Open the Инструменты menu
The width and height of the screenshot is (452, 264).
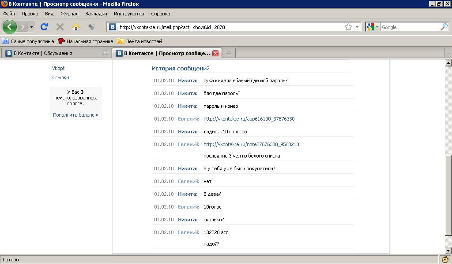click(x=129, y=14)
